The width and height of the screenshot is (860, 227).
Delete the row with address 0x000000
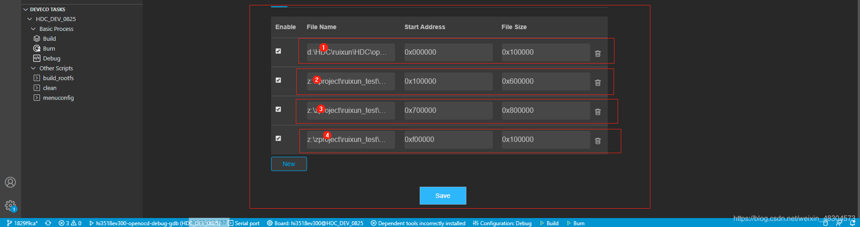tap(598, 53)
